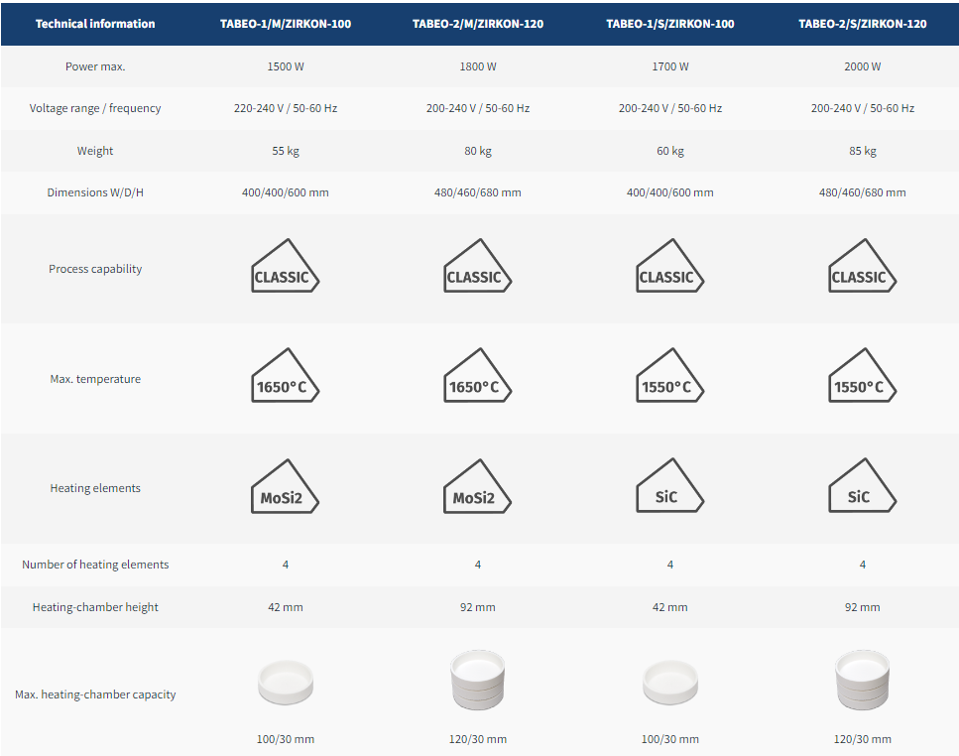Click the TABEO-2/M/ZIRKON-120 column header
The image size is (959, 756).
(x=478, y=24)
